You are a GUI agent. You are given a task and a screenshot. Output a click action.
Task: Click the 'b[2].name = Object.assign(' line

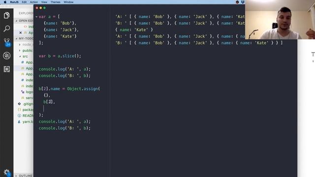(69, 88)
